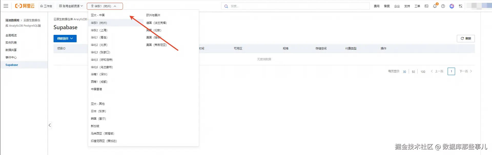Open 企业 enterprise link
The height and width of the screenshot is (155, 492).
point(397,6)
